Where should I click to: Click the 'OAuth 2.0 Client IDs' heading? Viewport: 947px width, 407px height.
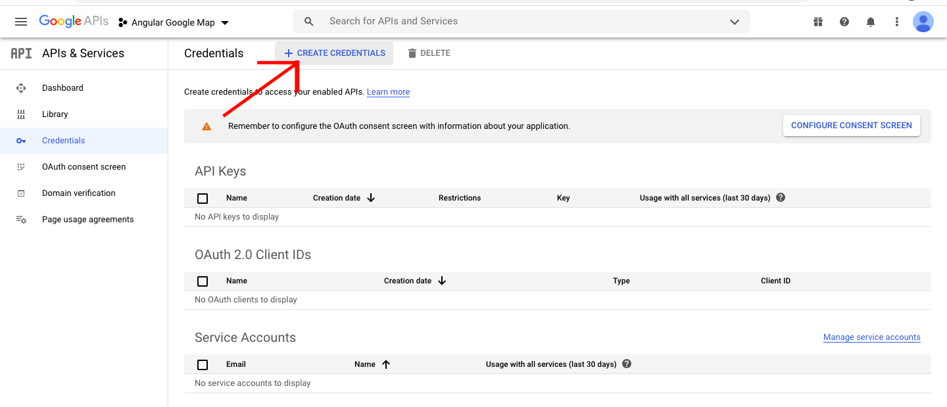pos(253,254)
